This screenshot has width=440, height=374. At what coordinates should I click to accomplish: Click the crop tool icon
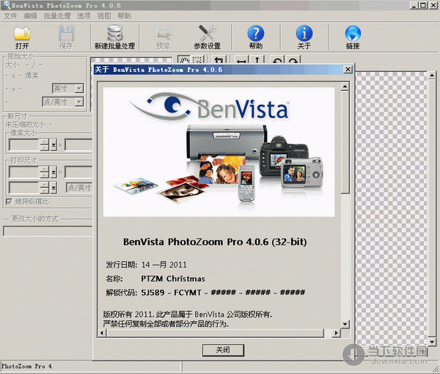click(219, 59)
